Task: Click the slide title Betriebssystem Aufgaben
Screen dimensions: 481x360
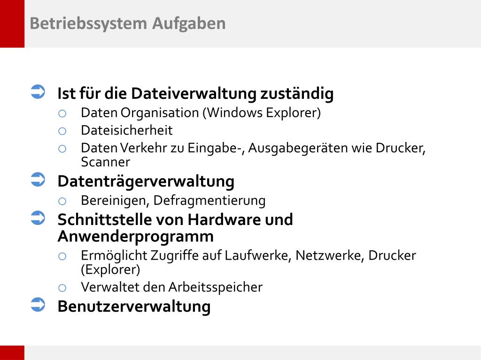Action: point(128,23)
